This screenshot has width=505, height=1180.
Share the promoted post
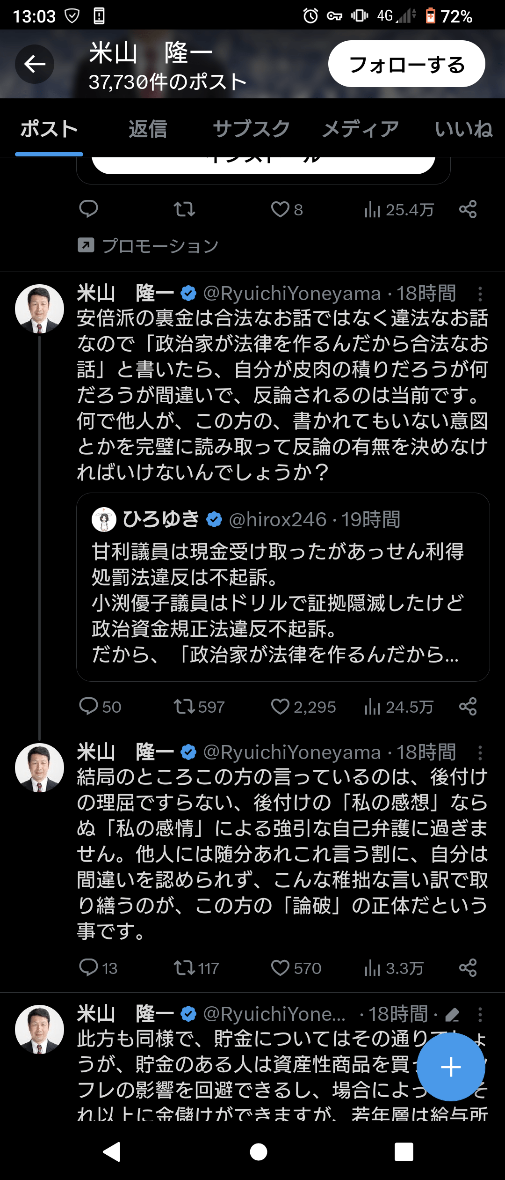tap(468, 209)
